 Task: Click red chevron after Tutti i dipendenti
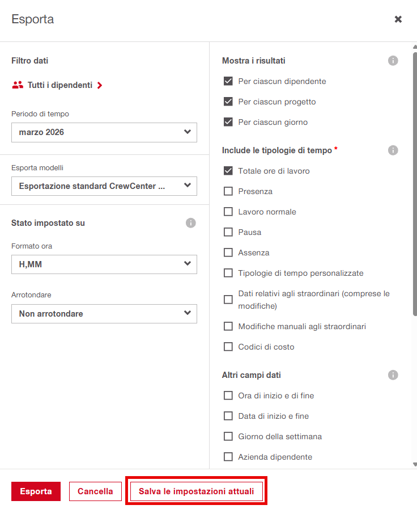100,85
